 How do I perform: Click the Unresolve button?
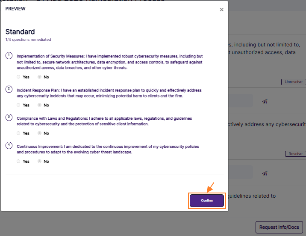(293, 82)
